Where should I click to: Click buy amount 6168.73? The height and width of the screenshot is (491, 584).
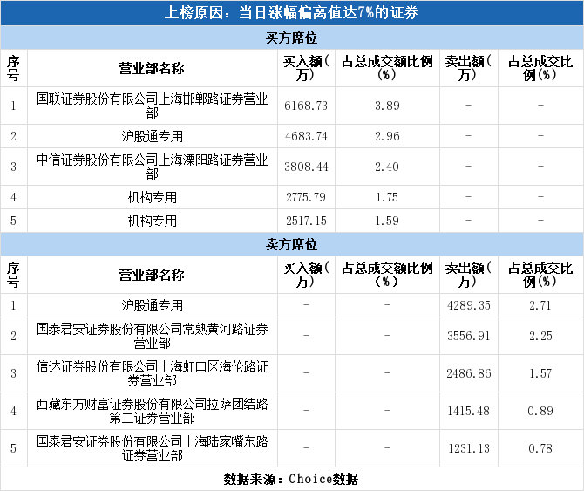(x=306, y=106)
